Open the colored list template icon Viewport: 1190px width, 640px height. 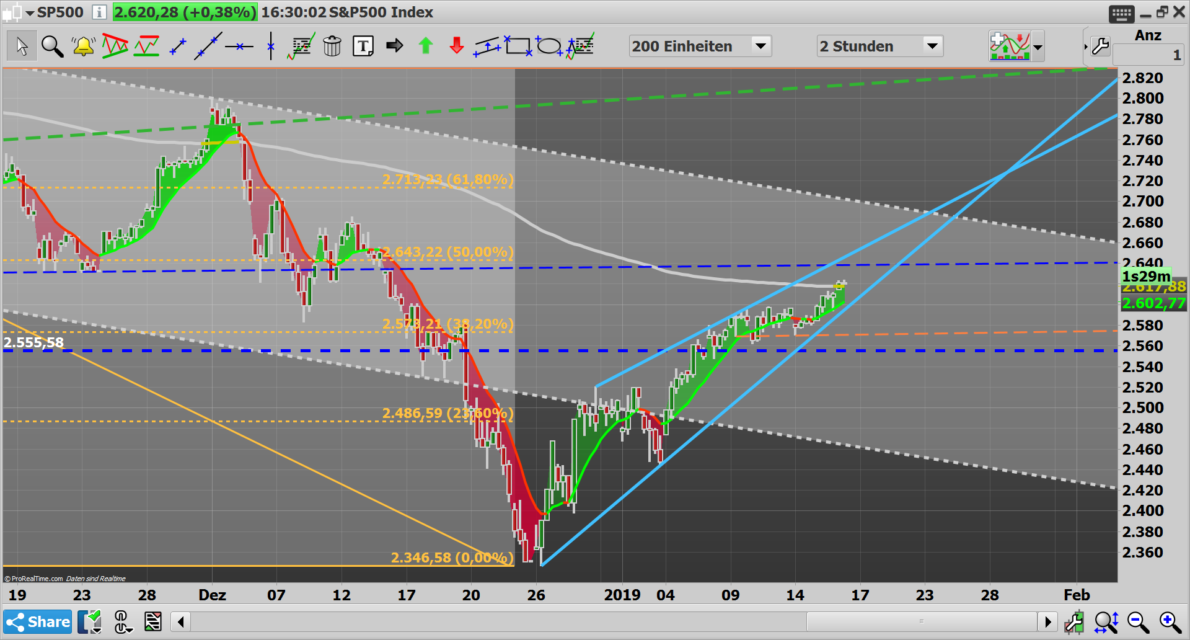pyautogui.click(x=152, y=621)
